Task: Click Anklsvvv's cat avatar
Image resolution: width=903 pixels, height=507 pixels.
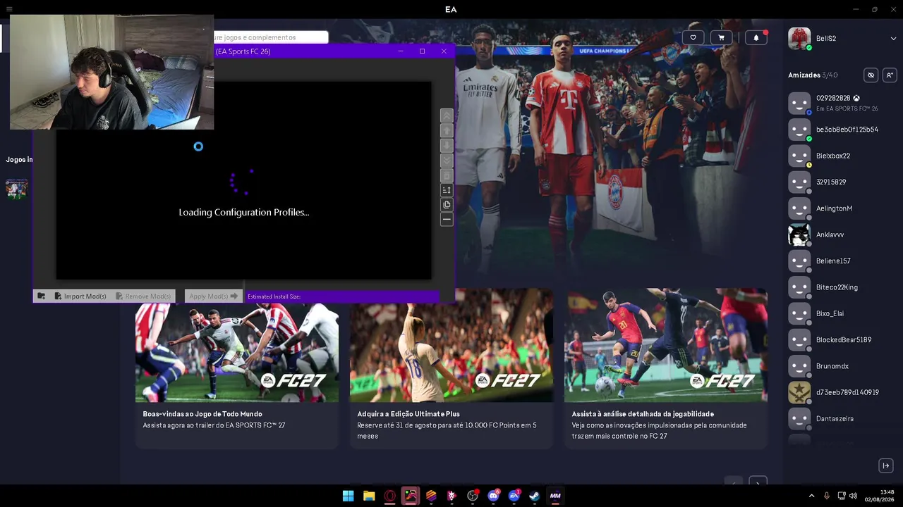Action: [x=799, y=234]
